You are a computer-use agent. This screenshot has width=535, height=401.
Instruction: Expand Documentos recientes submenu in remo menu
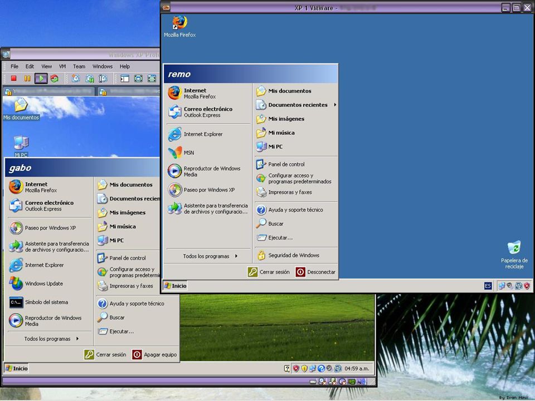point(296,105)
